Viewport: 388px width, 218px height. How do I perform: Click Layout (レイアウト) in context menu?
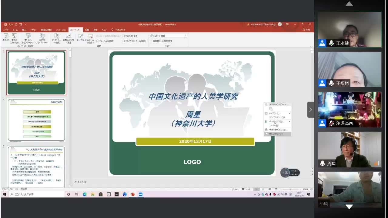(x=278, y=113)
